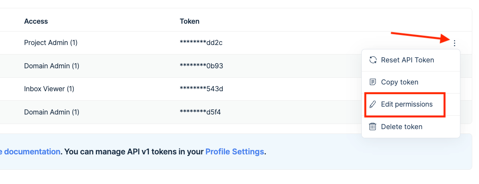Click the document icon beside Copy token
The height and width of the screenshot is (184, 479).
point(373,82)
